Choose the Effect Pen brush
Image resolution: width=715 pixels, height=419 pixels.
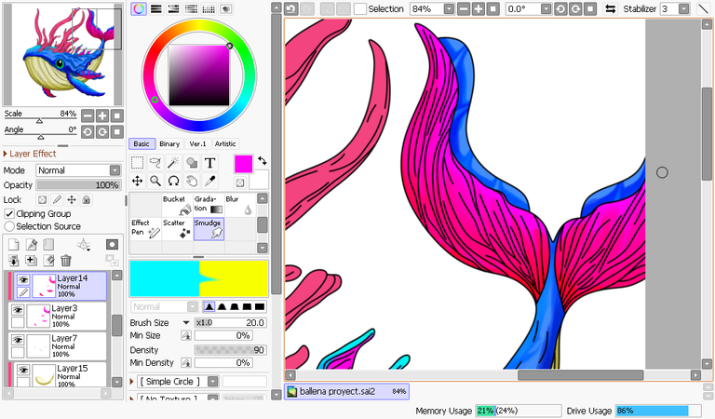pos(145,228)
